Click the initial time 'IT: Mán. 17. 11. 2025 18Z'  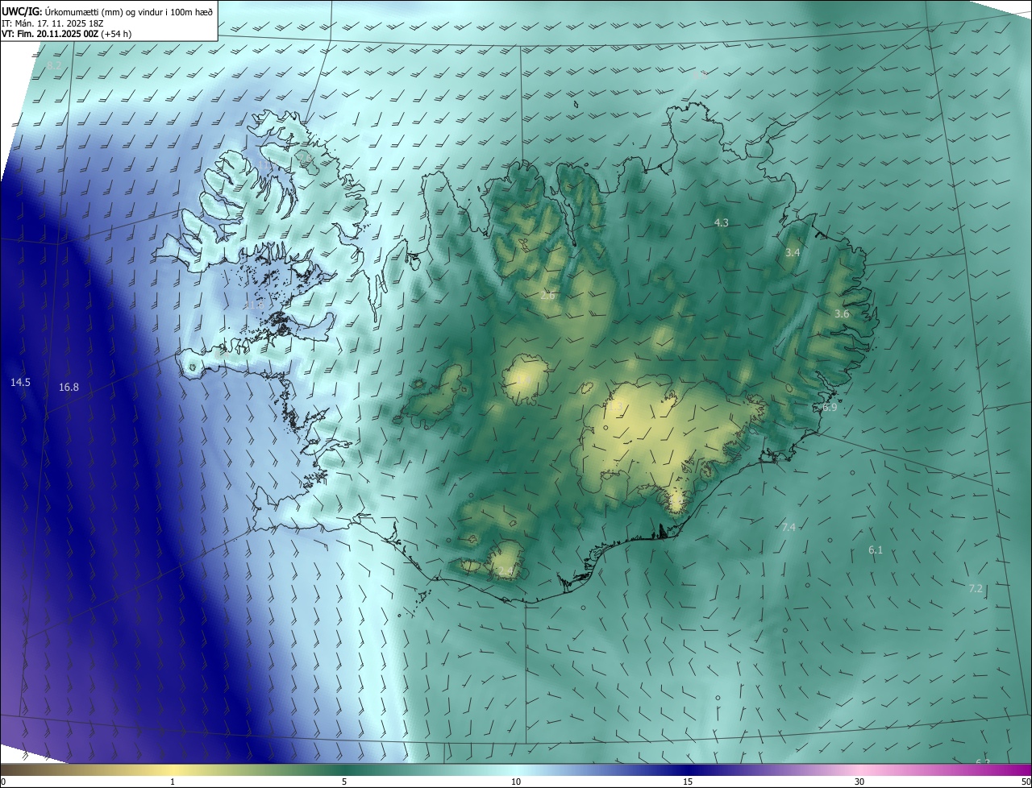coord(52,23)
